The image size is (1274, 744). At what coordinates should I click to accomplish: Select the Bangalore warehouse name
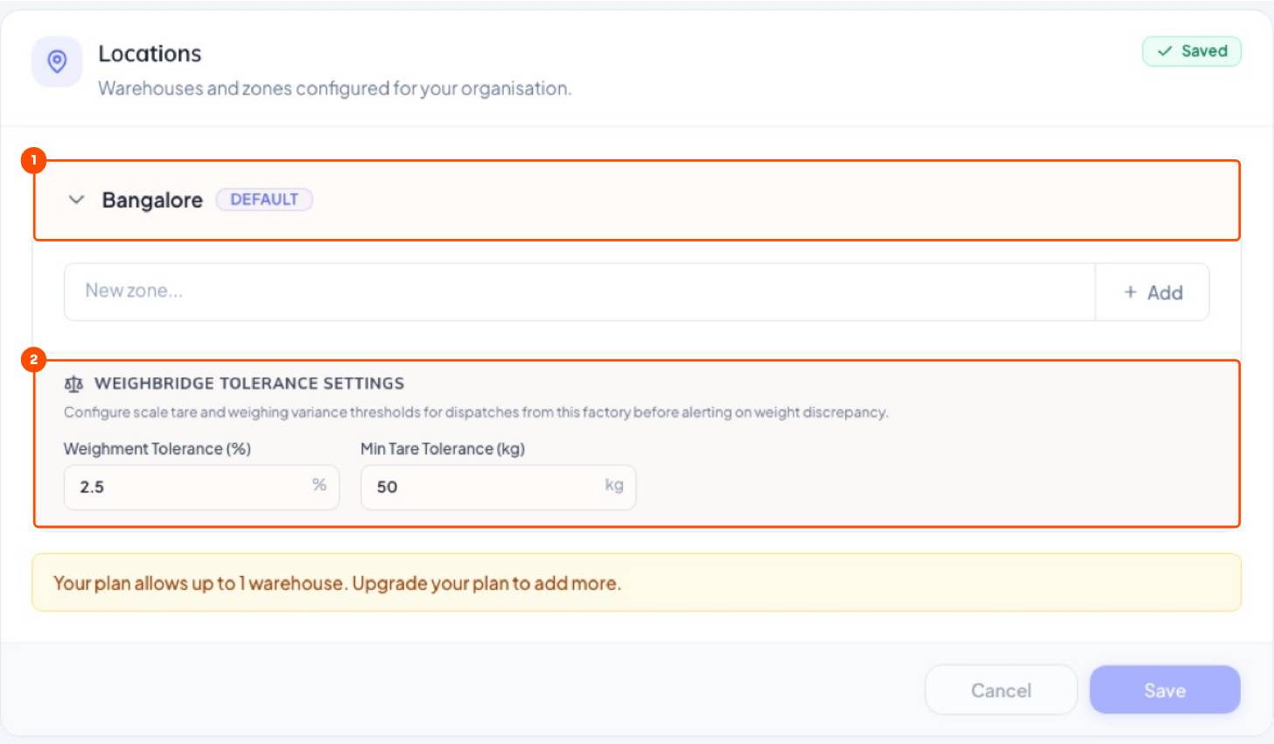click(x=152, y=200)
